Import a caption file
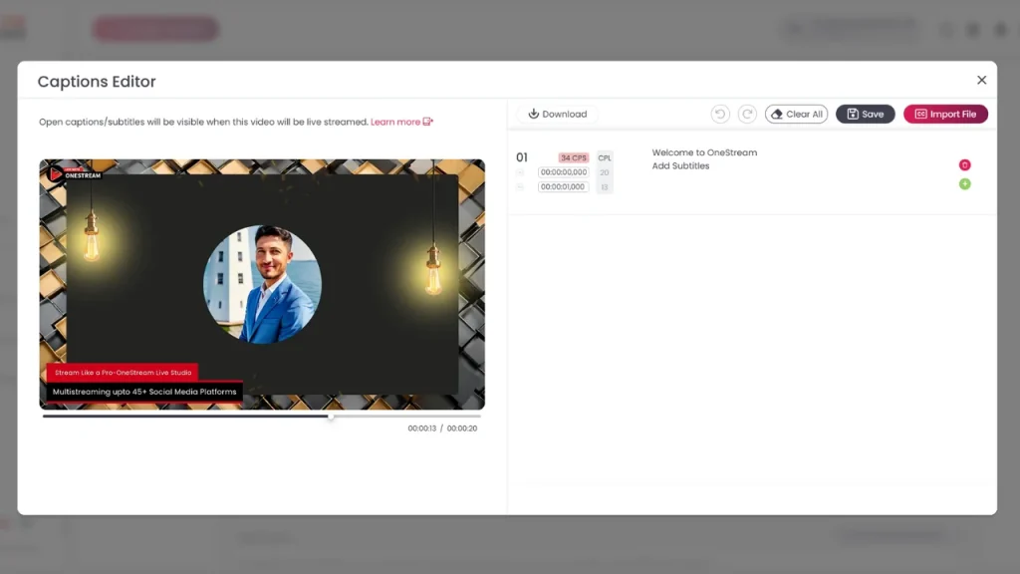 [945, 115]
